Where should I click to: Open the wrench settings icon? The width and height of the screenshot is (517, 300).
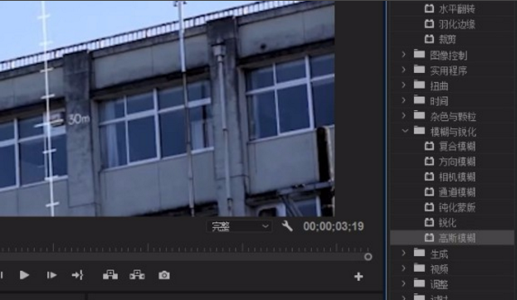point(287,226)
